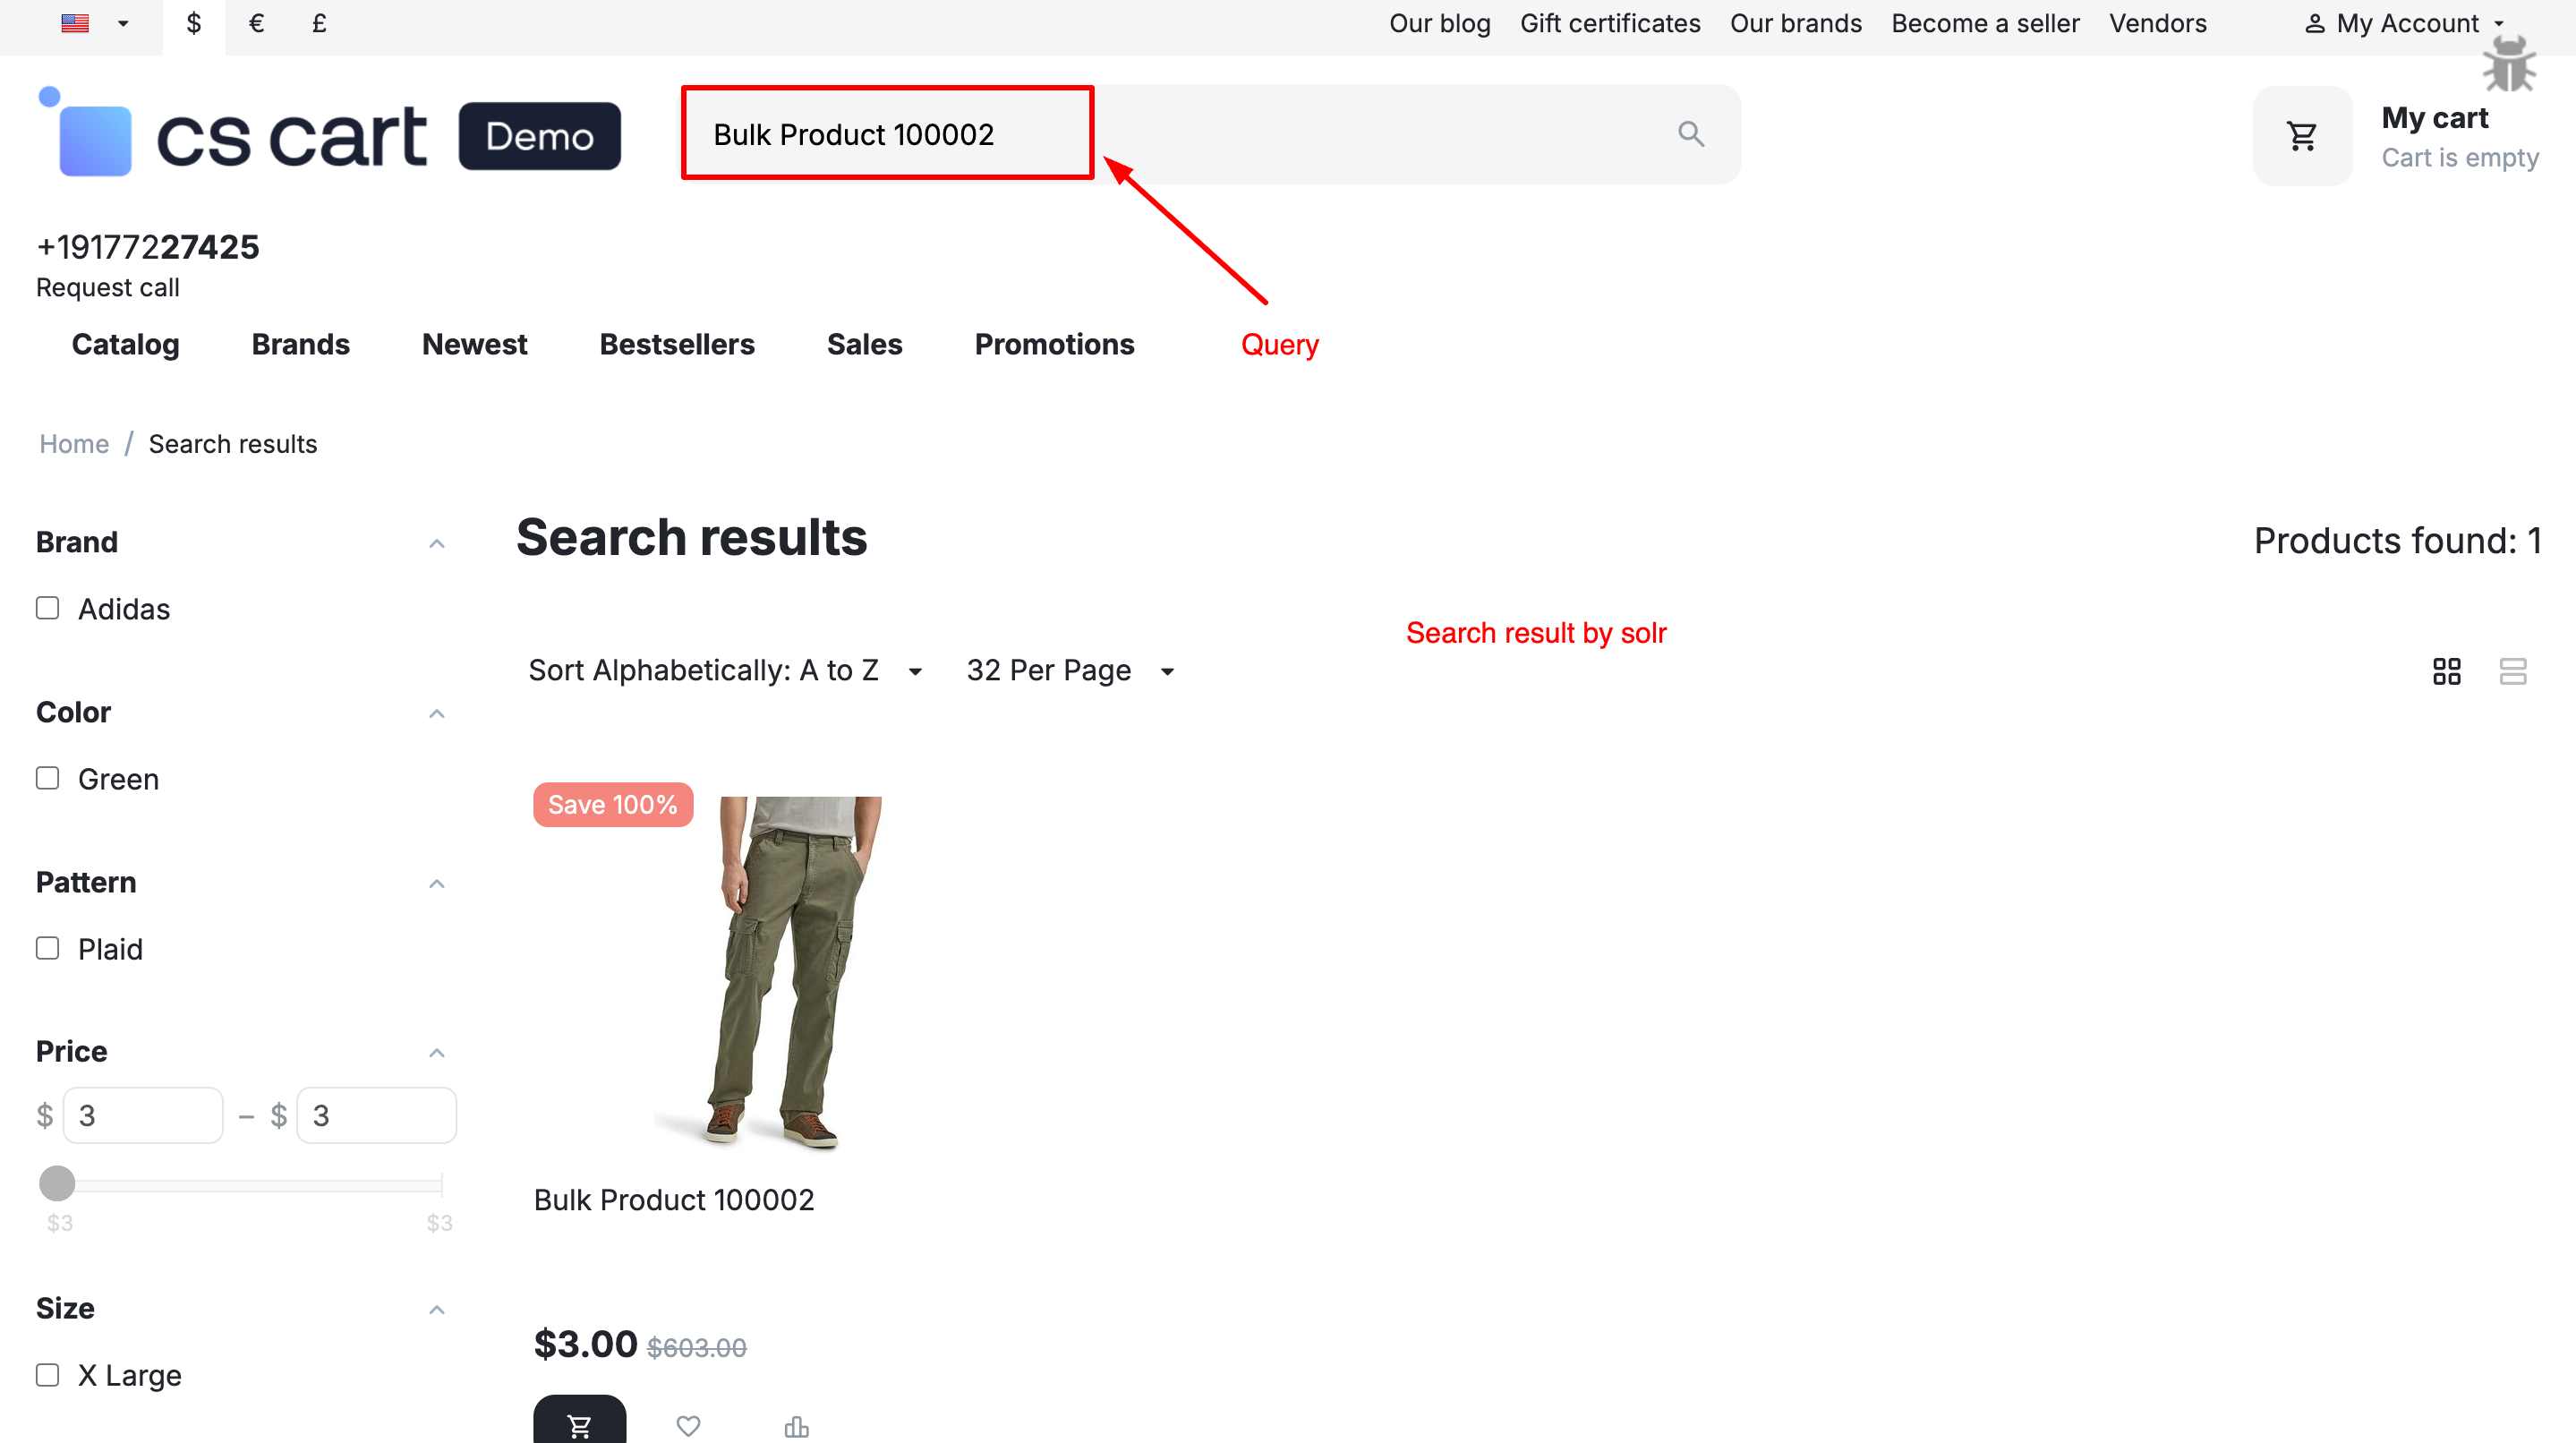Check the Adidas brand filter
Screen dimensions: 2576x1443
click(x=48, y=608)
